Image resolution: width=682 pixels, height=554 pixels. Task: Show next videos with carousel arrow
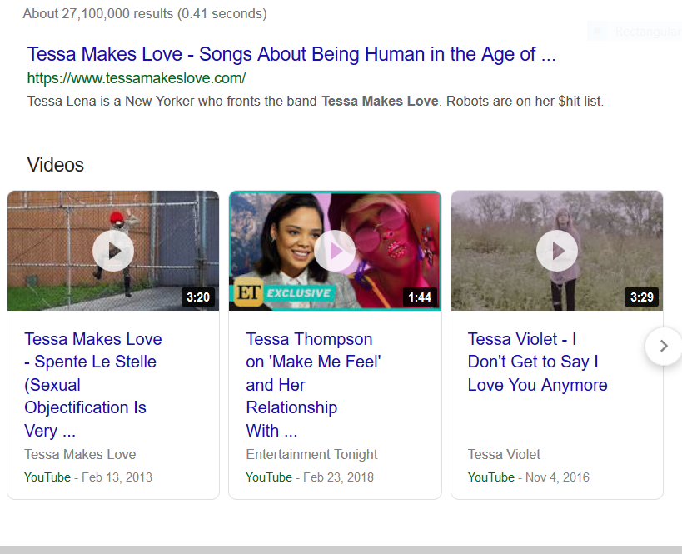(664, 346)
